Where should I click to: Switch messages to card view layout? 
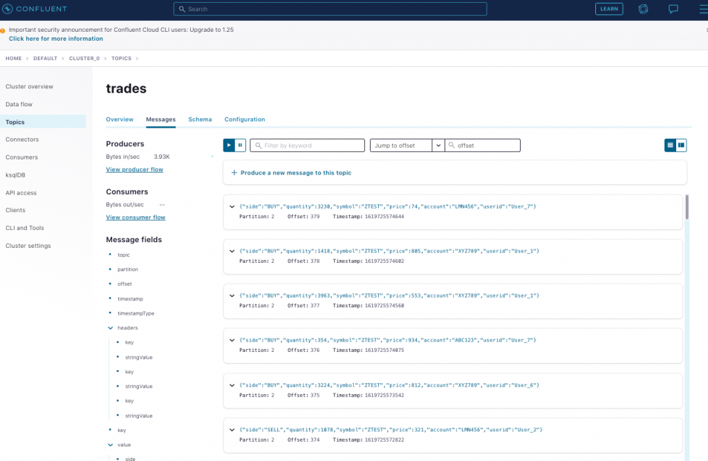pos(681,145)
